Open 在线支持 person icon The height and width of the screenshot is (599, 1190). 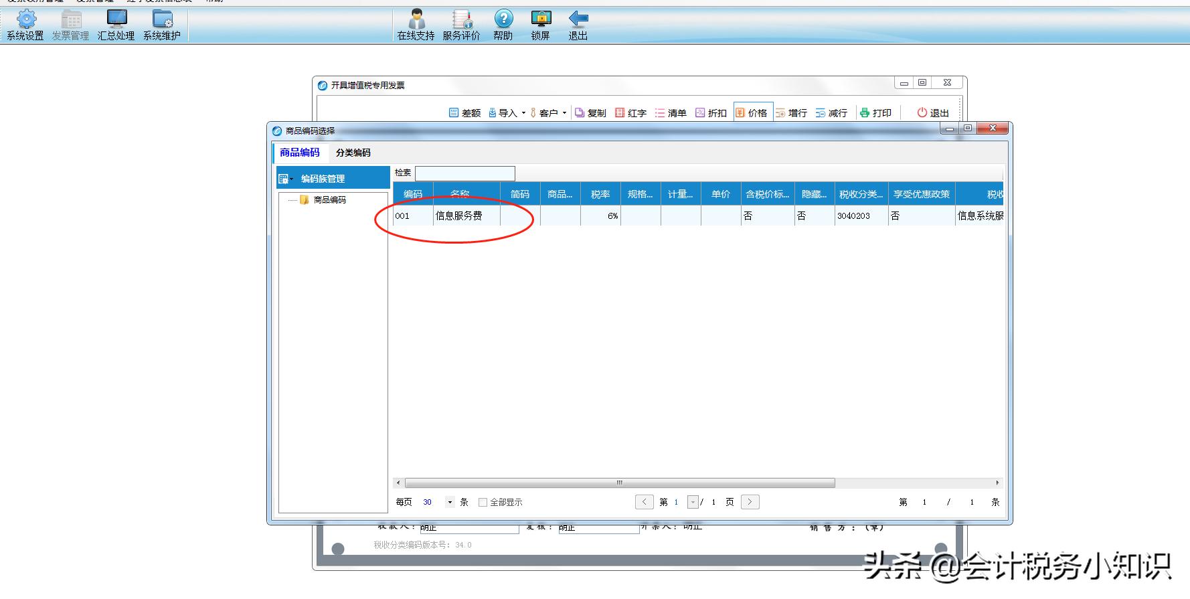click(417, 19)
